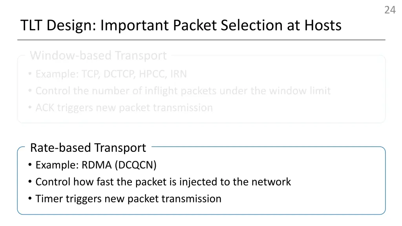The image size is (402, 226).
Task: Click the word Hosts in the title
Action: click(x=323, y=26)
